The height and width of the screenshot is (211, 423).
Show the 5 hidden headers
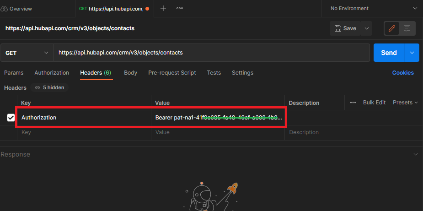pos(49,87)
